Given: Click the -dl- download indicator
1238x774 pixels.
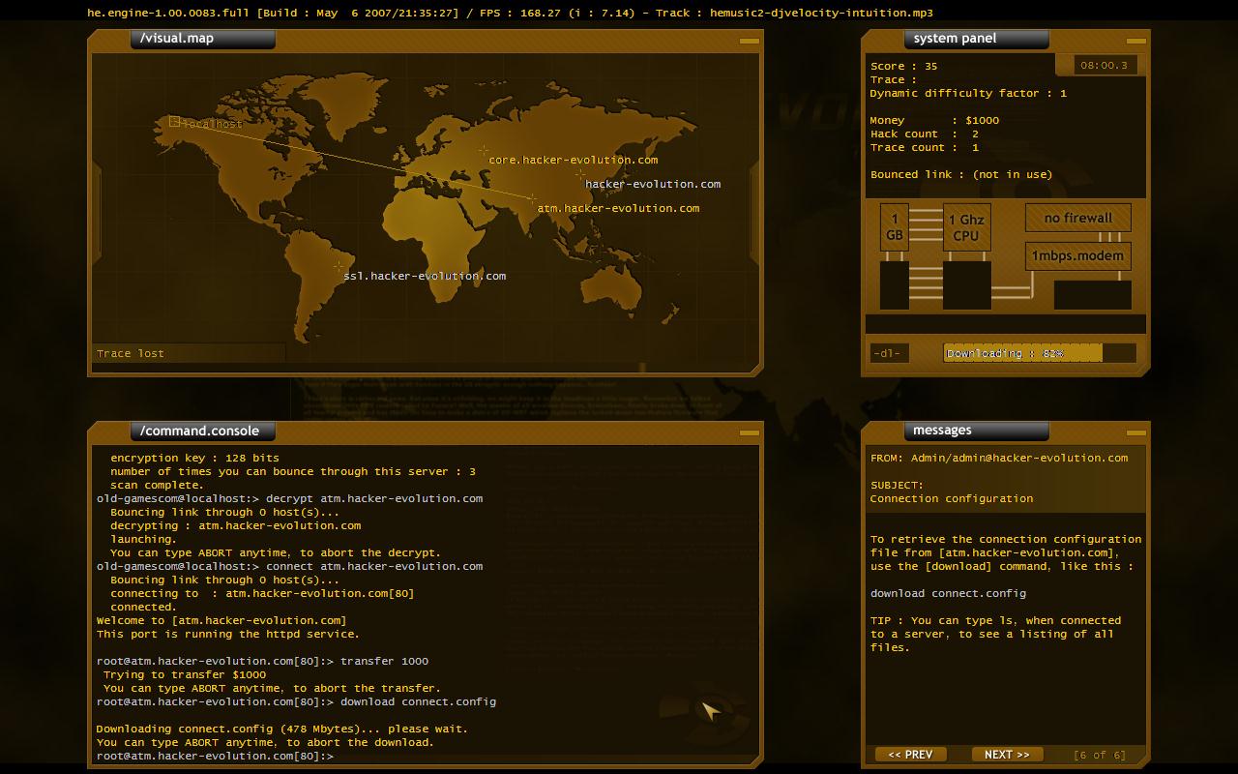Looking at the screenshot, I should 889,353.
